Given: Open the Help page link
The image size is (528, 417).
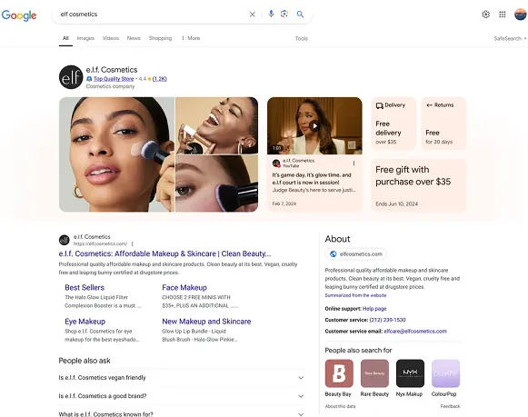Looking at the screenshot, I should point(374,309).
